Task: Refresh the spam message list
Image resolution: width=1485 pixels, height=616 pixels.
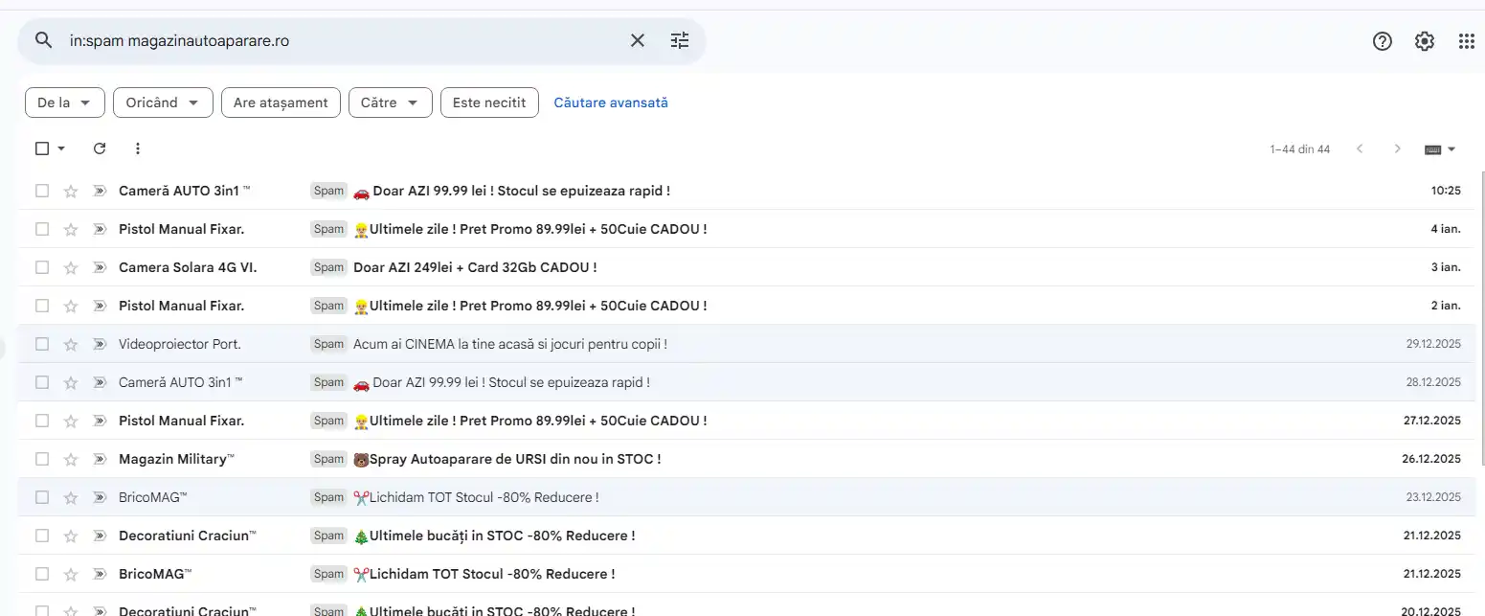Action: [100, 148]
